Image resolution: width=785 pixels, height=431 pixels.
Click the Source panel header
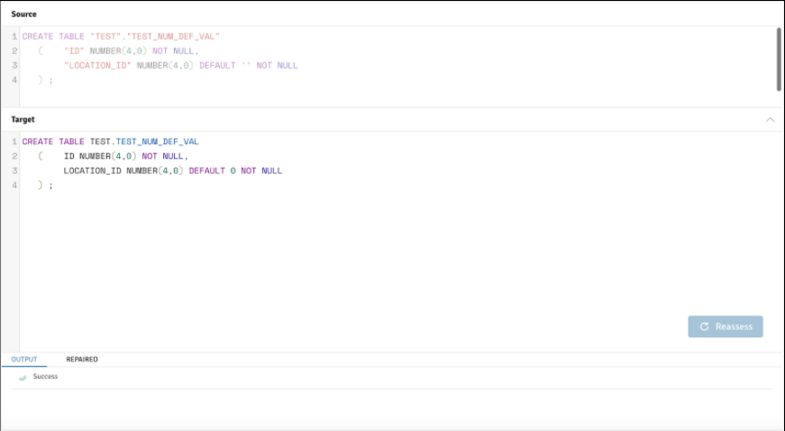click(24, 14)
